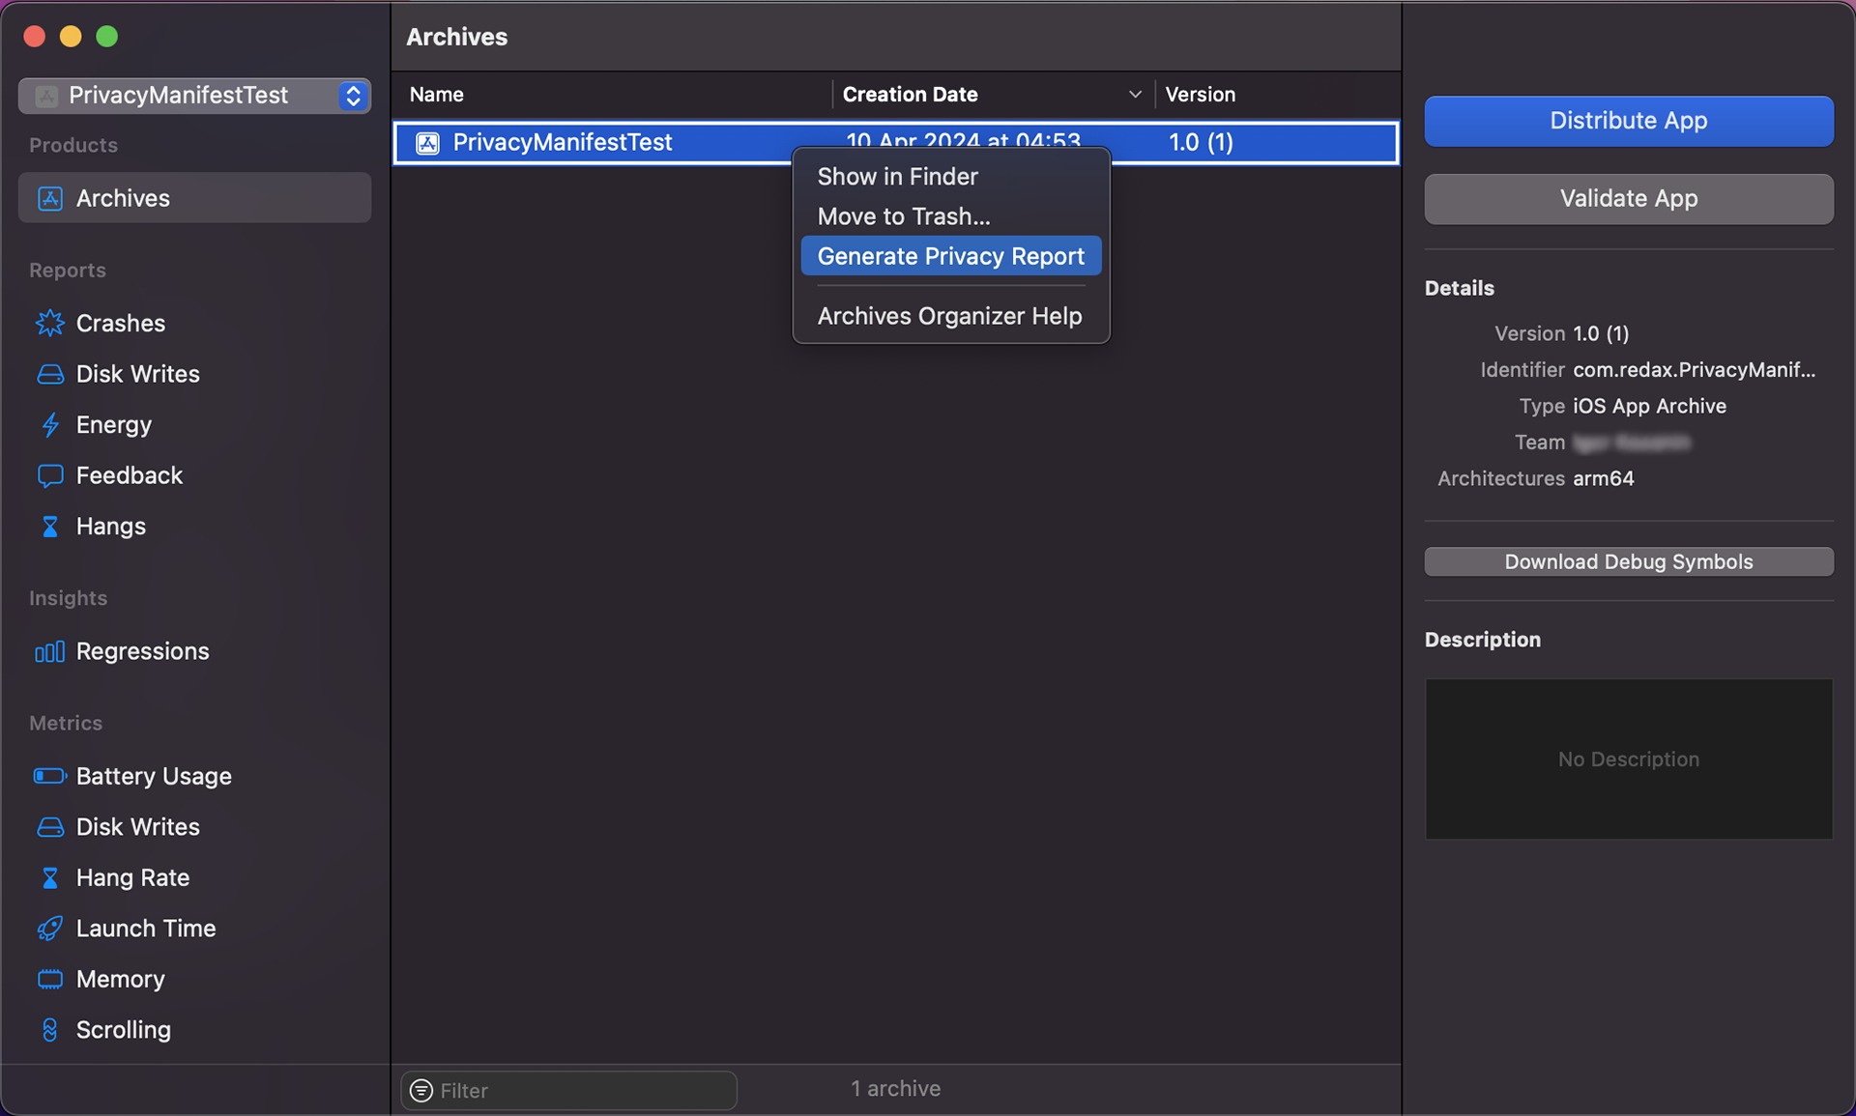The image size is (1856, 1116).
Task: Click the Launch Time rocket icon
Action: [49, 929]
